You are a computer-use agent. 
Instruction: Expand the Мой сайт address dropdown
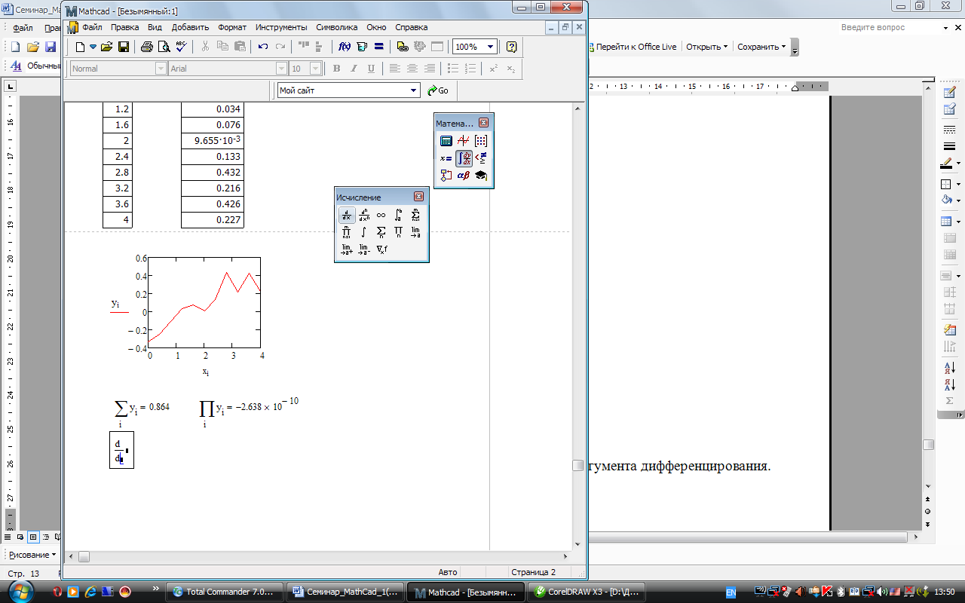click(414, 90)
